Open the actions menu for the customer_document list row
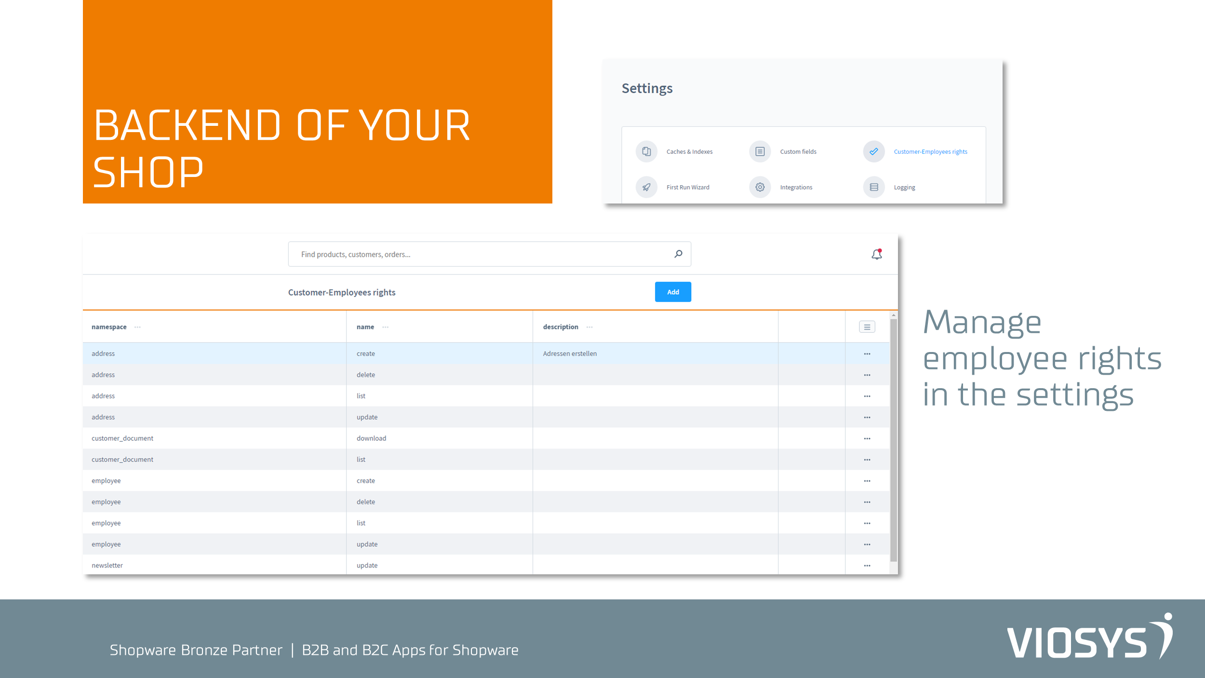The image size is (1205, 678). click(x=867, y=460)
